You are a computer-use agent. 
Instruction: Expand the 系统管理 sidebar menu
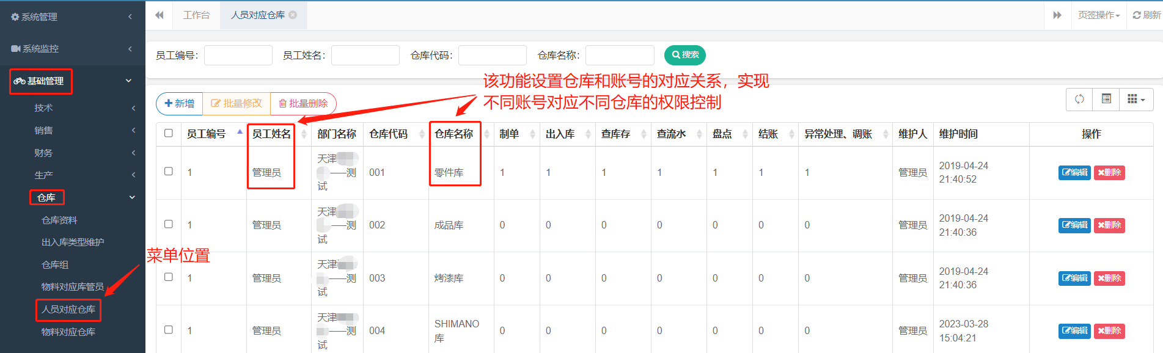72,17
